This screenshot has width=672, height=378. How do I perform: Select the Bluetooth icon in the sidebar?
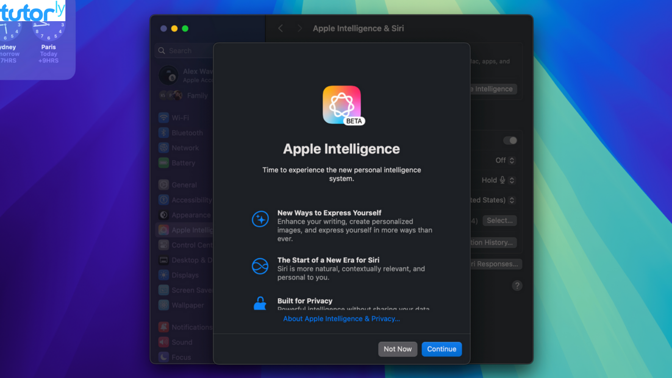click(163, 132)
